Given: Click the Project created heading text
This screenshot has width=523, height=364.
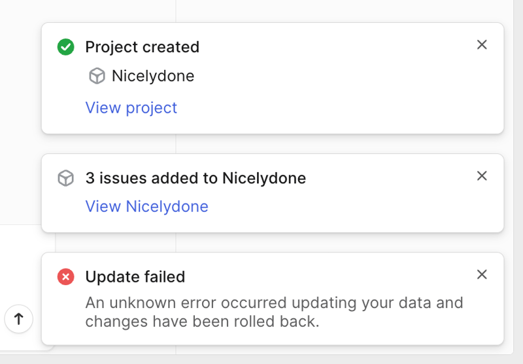Looking at the screenshot, I should (x=142, y=47).
